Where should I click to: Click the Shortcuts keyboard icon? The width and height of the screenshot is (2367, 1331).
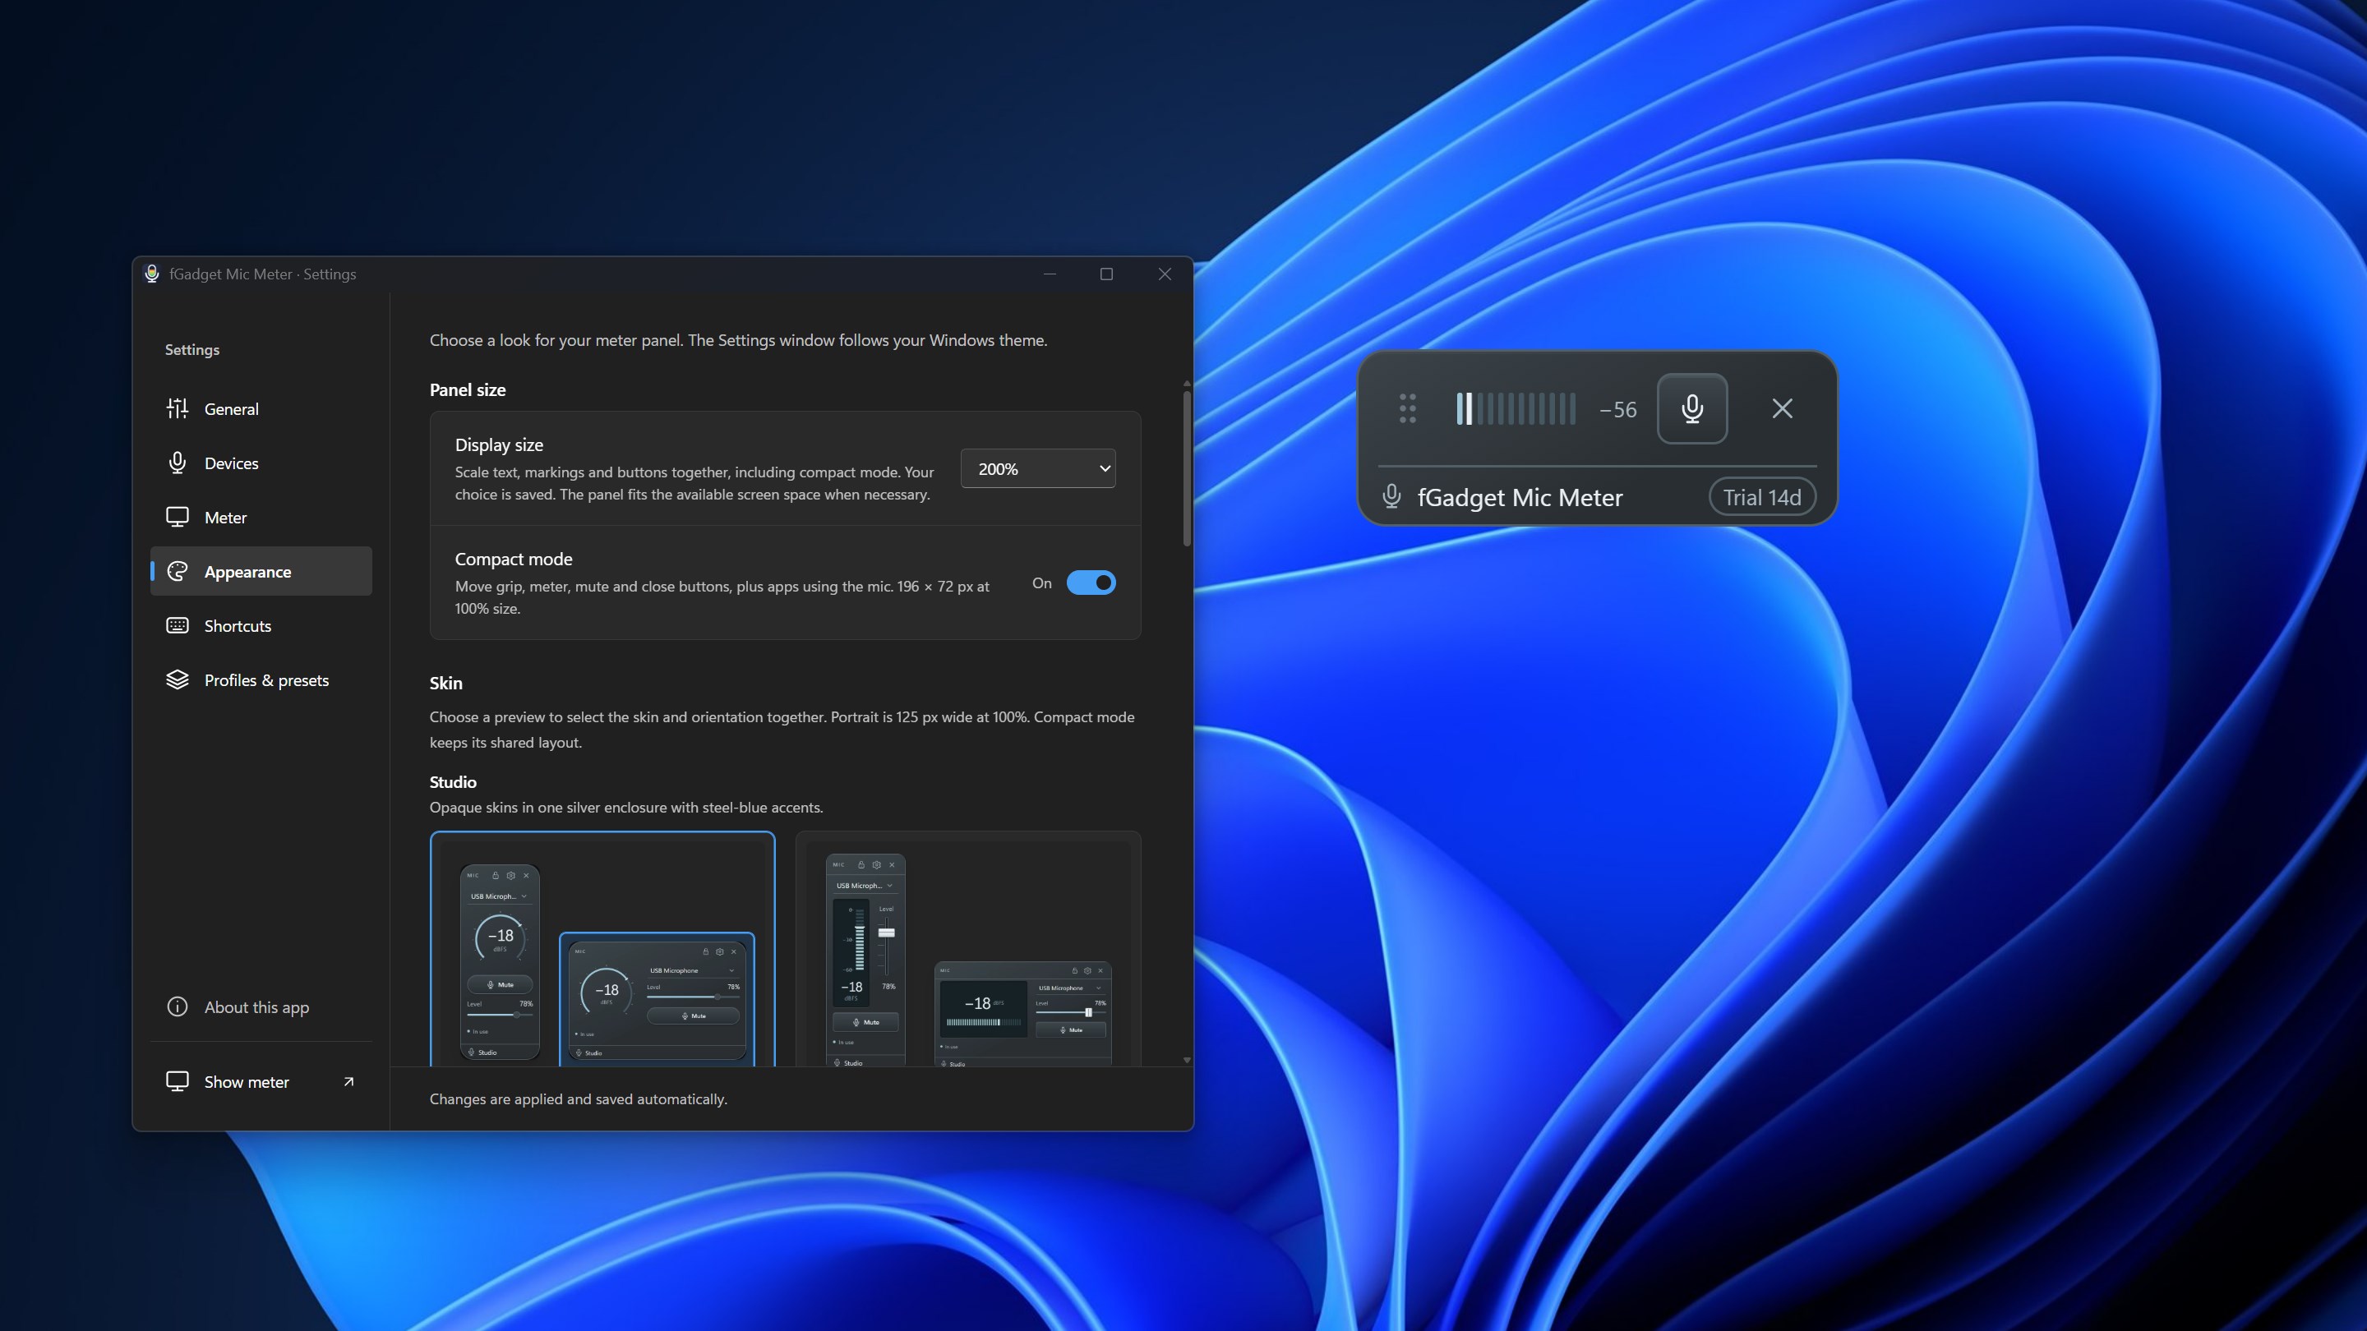click(x=178, y=625)
